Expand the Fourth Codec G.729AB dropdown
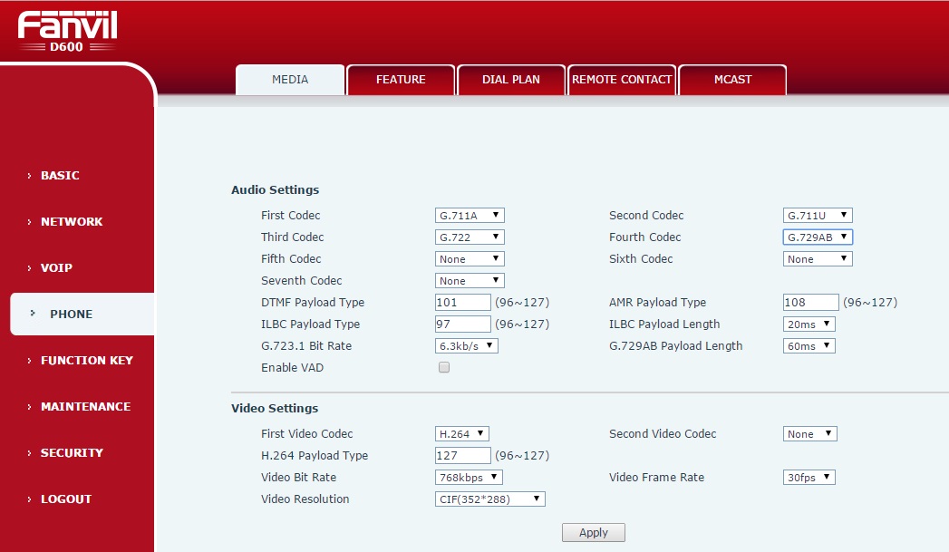 (x=818, y=237)
